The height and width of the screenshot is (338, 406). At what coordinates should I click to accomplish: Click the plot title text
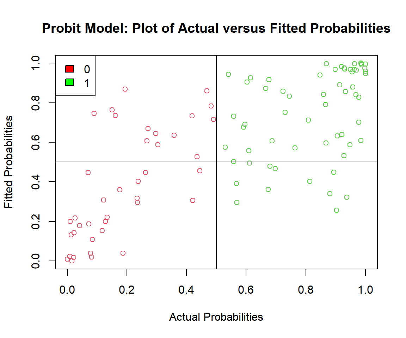216,28
